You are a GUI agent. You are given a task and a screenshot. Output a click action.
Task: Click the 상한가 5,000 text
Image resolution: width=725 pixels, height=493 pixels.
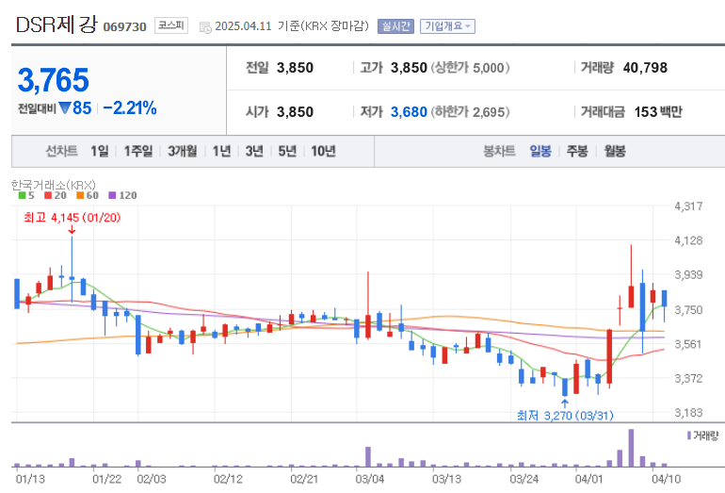coord(470,68)
